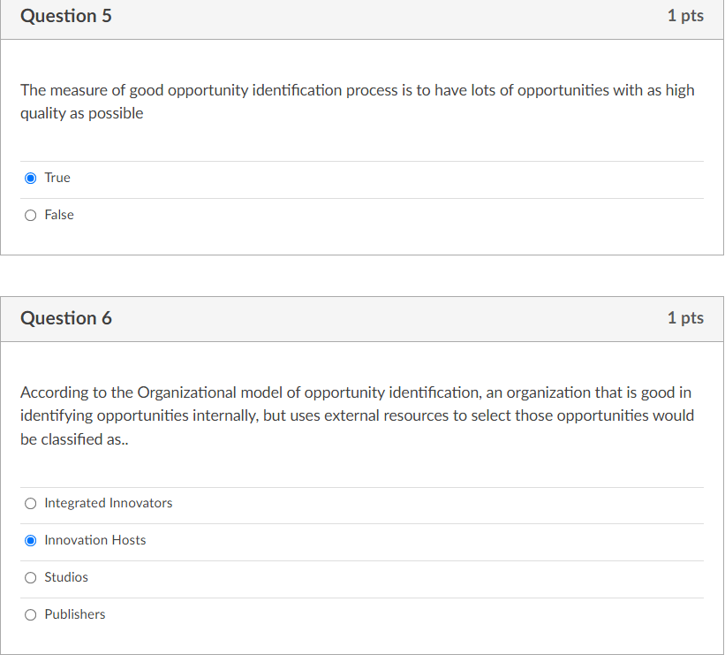Click the Question 5 header
The height and width of the screenshot is (655, 725).
[66, 16]
